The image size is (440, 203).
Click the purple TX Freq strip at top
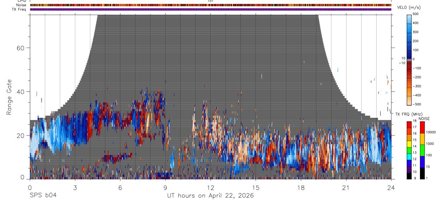click(x=211, y=9)
